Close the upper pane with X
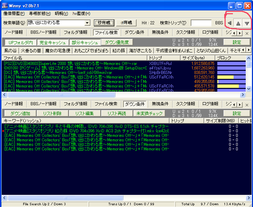The width and height of the screenshot is (253, 207). (247, 33)
